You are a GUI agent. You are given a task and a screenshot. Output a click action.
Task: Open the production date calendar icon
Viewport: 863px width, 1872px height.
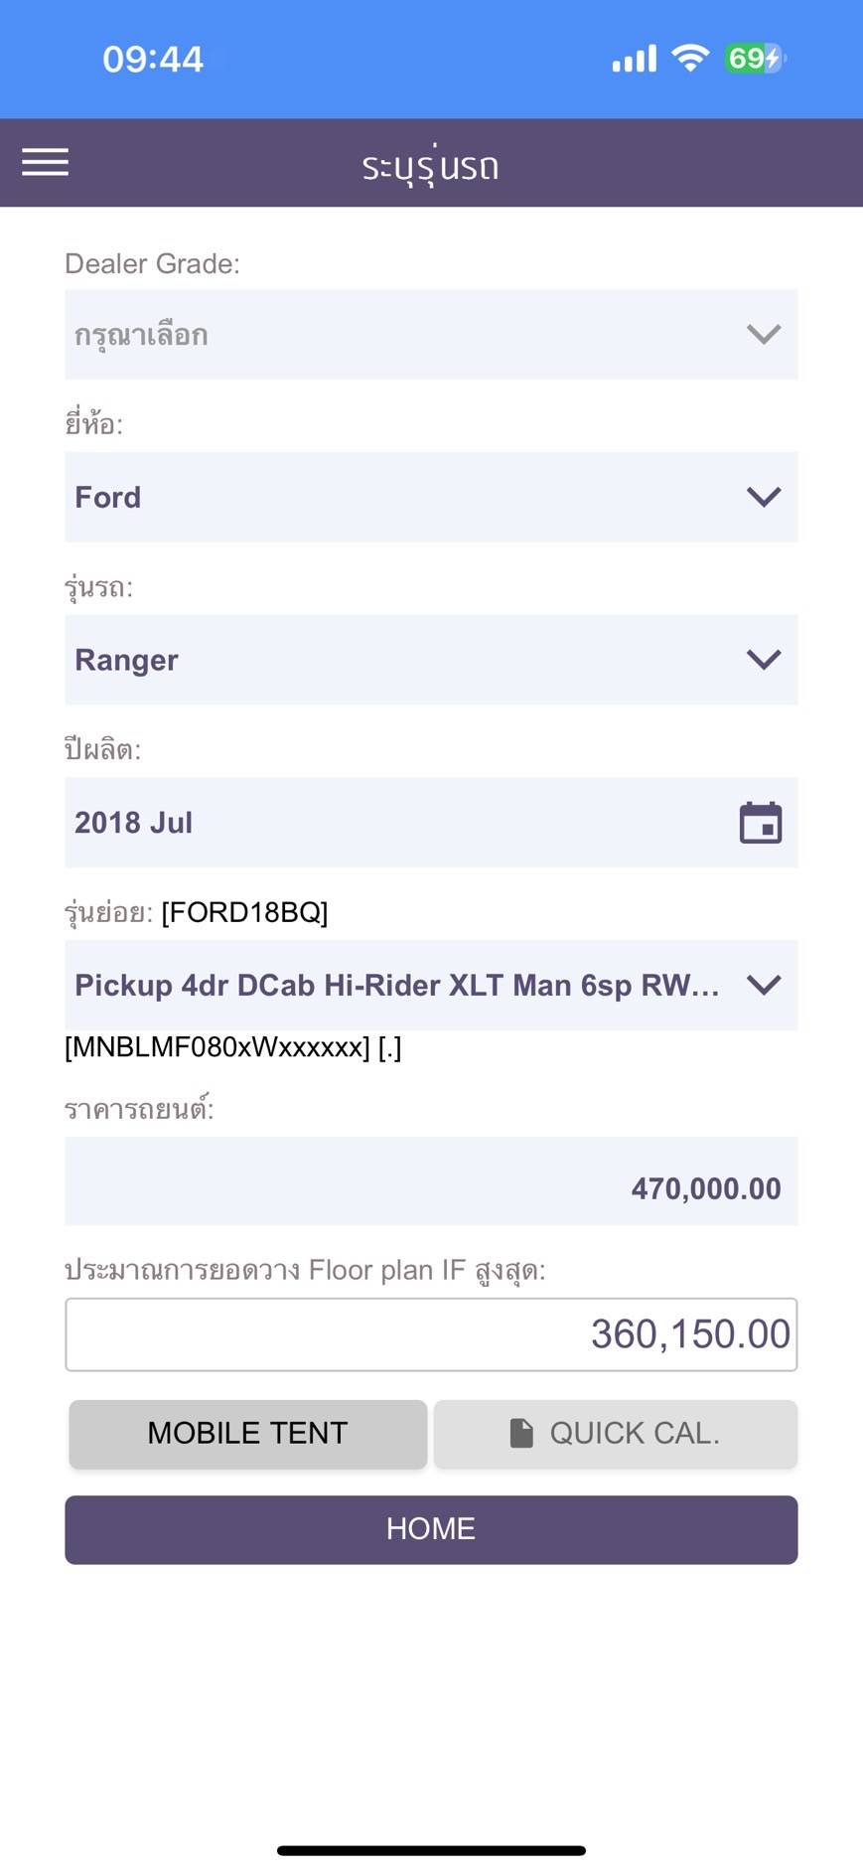coord(761,823)
